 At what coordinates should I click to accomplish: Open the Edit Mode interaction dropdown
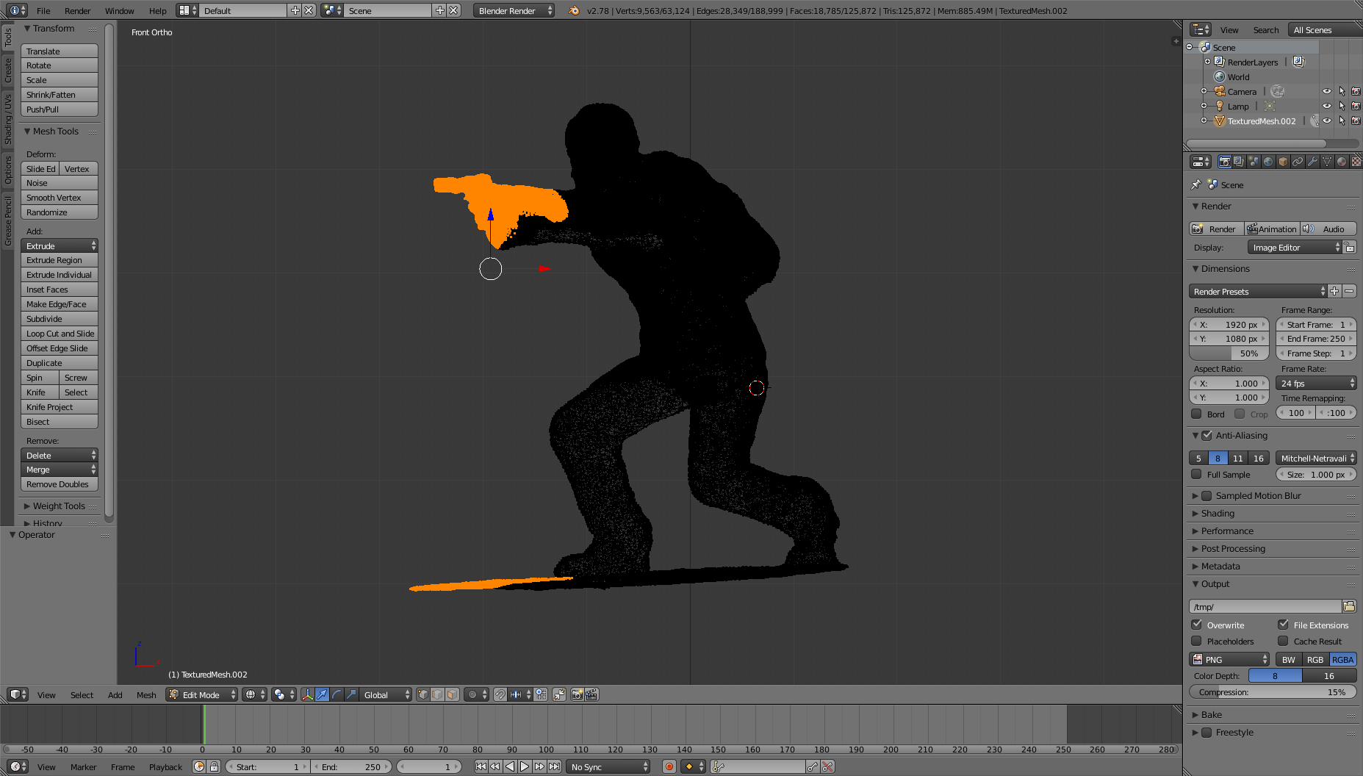click(202, 694)
